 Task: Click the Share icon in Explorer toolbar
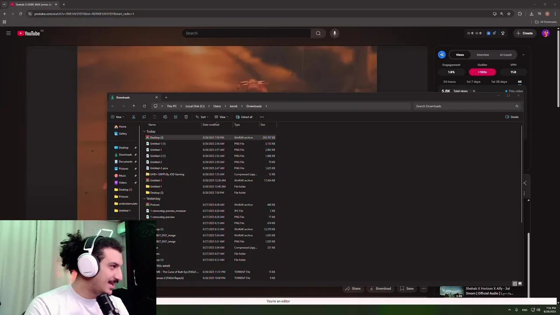(175, 117)
